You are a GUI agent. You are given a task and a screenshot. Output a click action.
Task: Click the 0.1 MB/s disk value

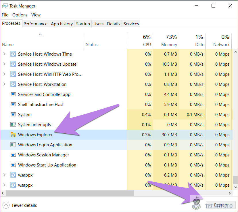[195, 115]
